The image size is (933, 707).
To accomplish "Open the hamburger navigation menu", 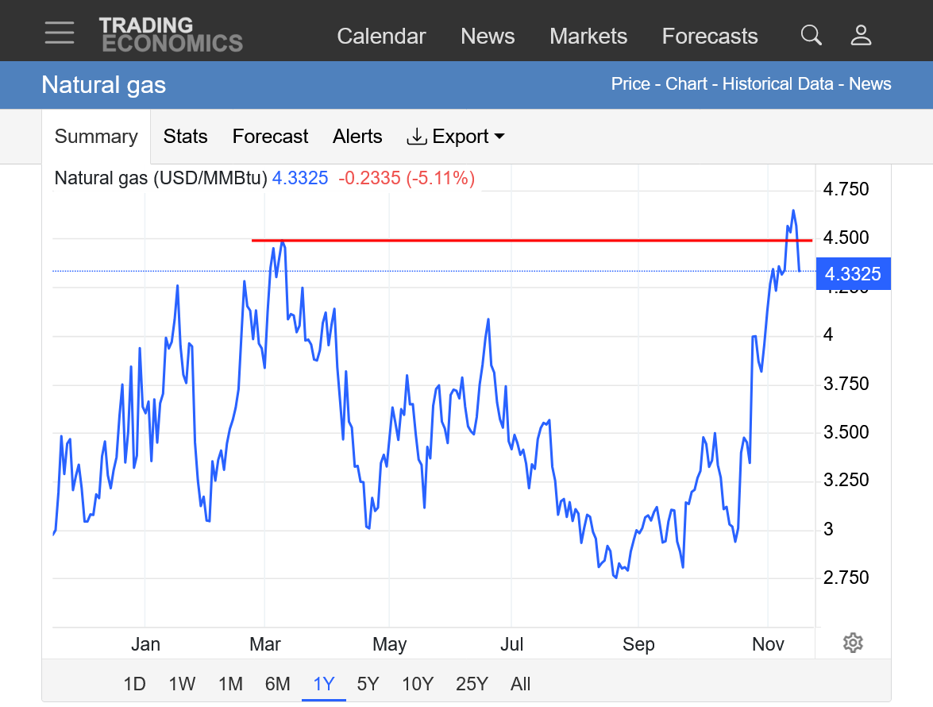I will coord(60,33).
